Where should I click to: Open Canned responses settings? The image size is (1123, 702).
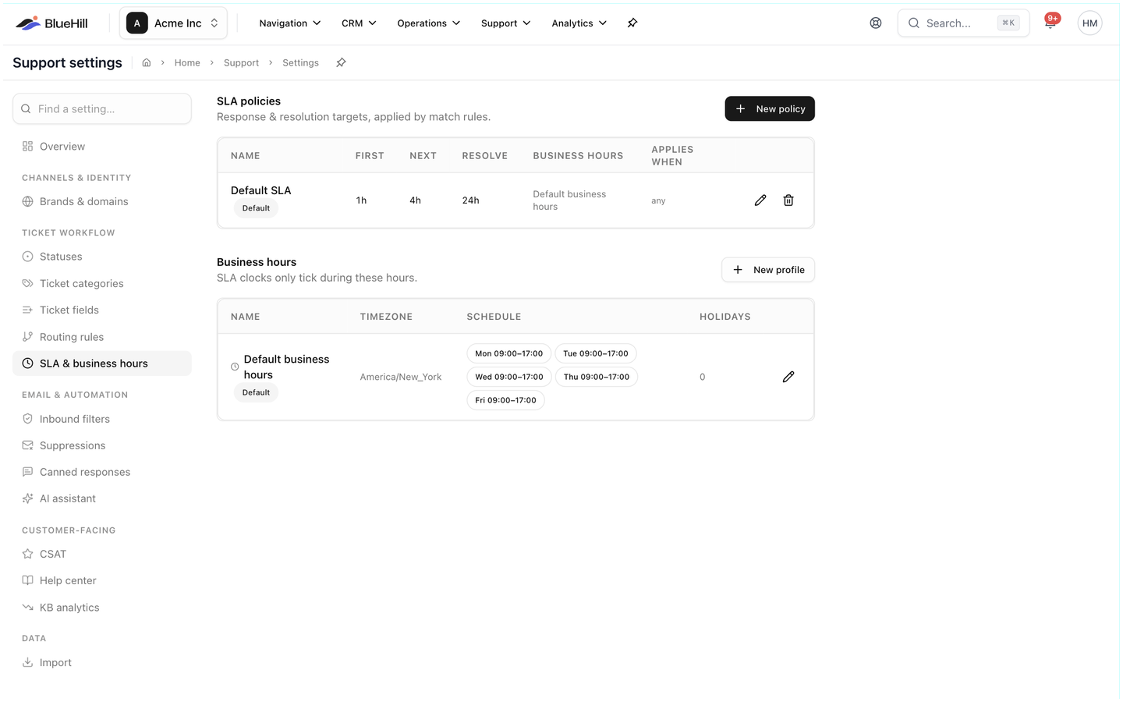pos(102,472)
